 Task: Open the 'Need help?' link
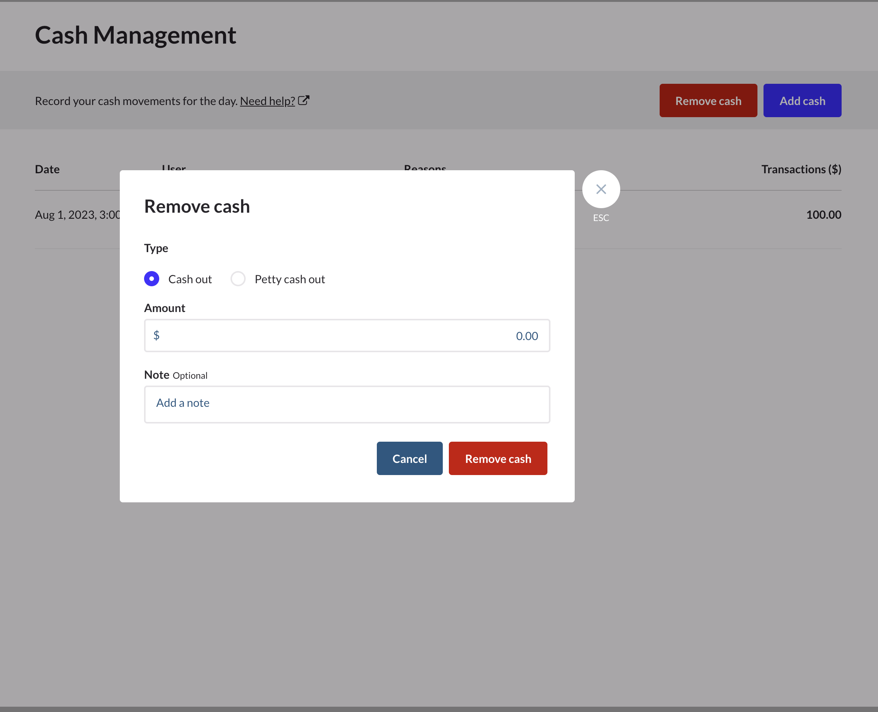pos(267,101)
